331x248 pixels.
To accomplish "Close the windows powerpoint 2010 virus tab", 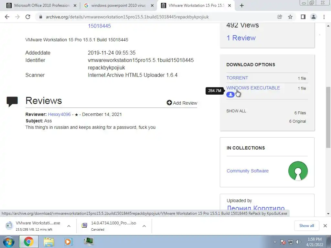I will click(x=152, y=6).
